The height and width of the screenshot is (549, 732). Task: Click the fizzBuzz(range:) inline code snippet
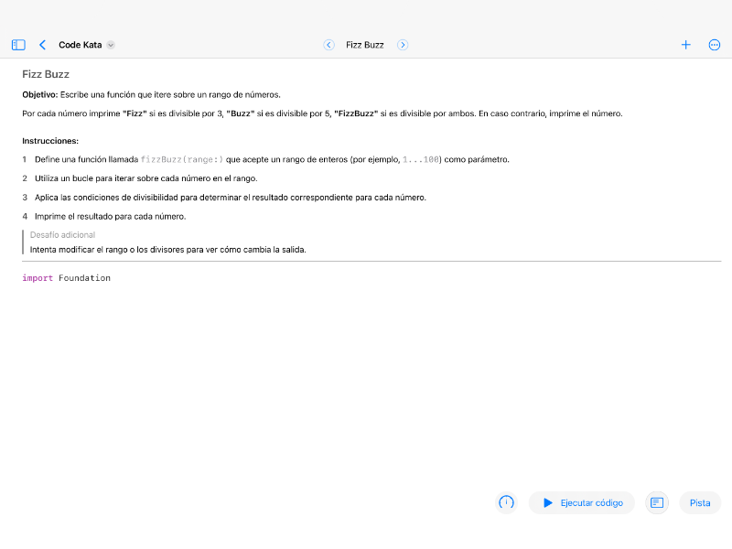(x=183, y=158)
